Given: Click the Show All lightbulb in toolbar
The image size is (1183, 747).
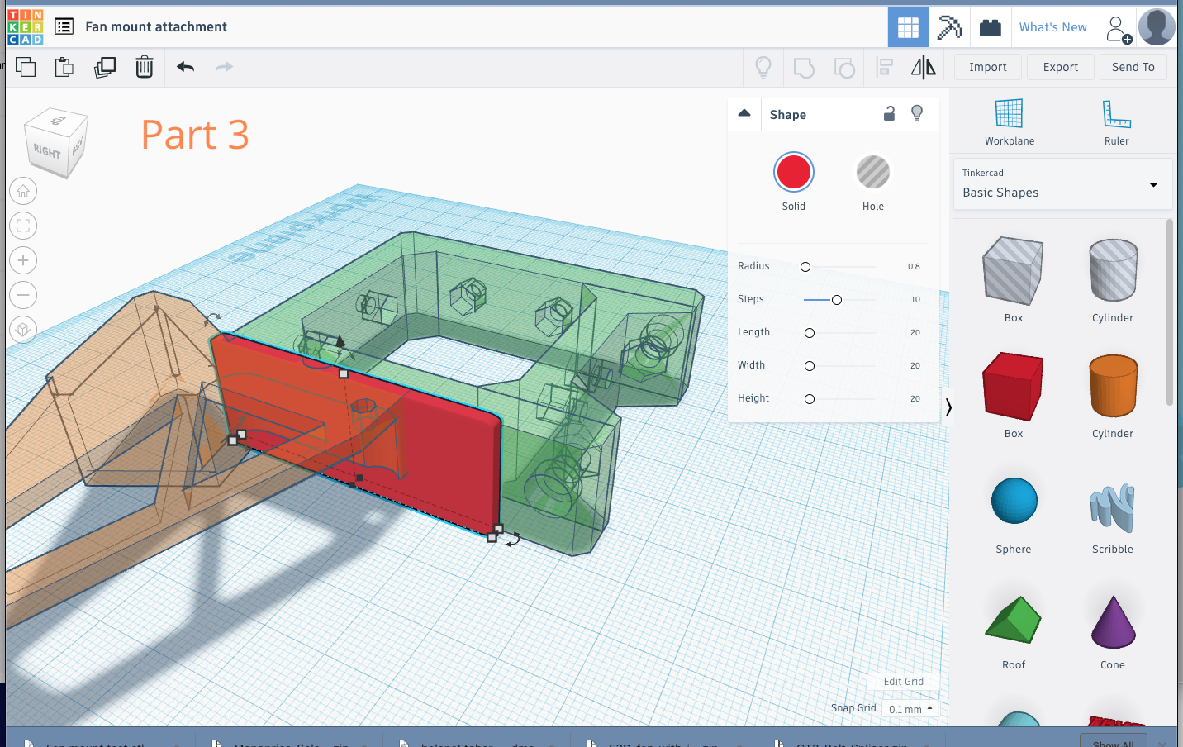Looking at the screenshot, I should click(763, 67).
